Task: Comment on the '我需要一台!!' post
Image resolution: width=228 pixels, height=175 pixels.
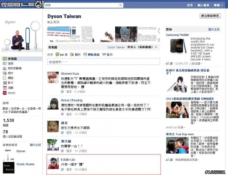Action: pos(69,151)
